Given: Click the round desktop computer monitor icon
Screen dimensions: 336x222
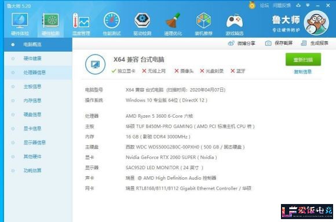Looking at the screenshot, I should click(95, 64).
